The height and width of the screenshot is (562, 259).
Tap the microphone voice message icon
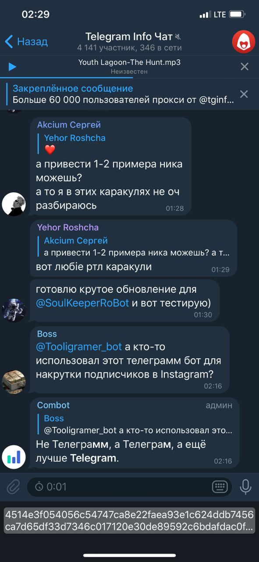point(245,486)
